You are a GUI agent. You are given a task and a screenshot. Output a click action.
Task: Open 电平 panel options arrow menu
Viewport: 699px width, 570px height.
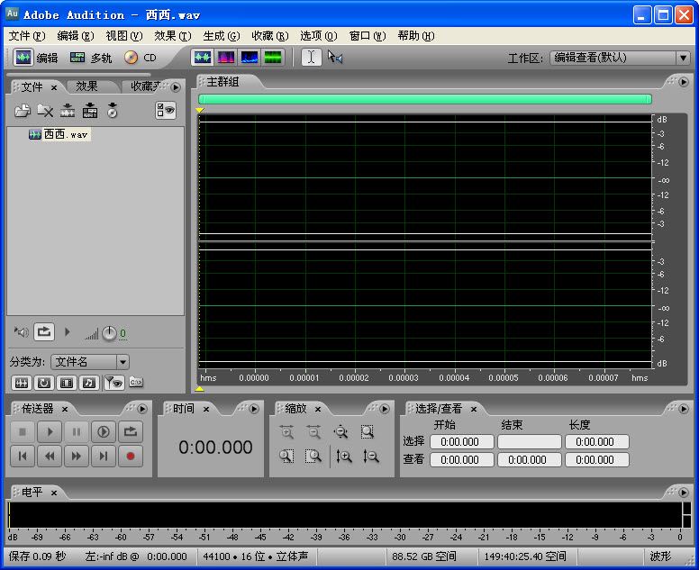684,493
